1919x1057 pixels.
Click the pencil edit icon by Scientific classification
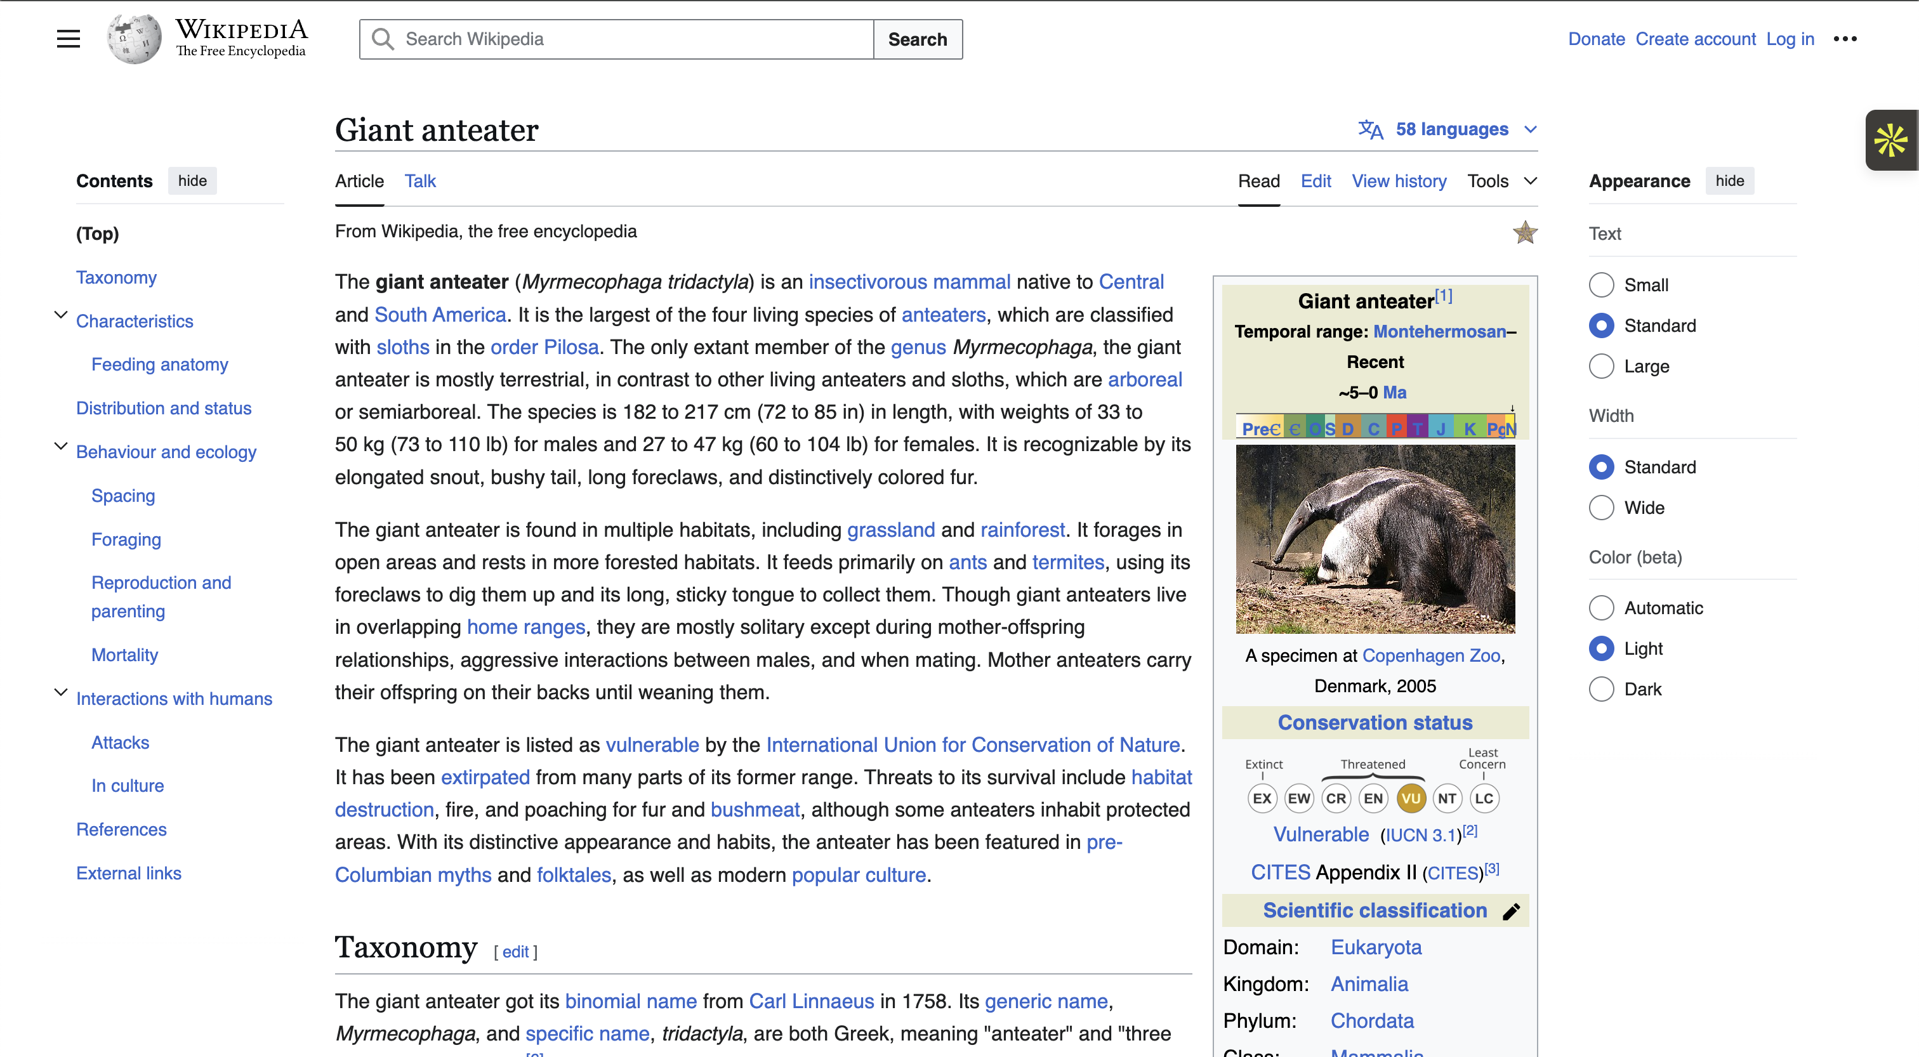[x=1511, y=912]
